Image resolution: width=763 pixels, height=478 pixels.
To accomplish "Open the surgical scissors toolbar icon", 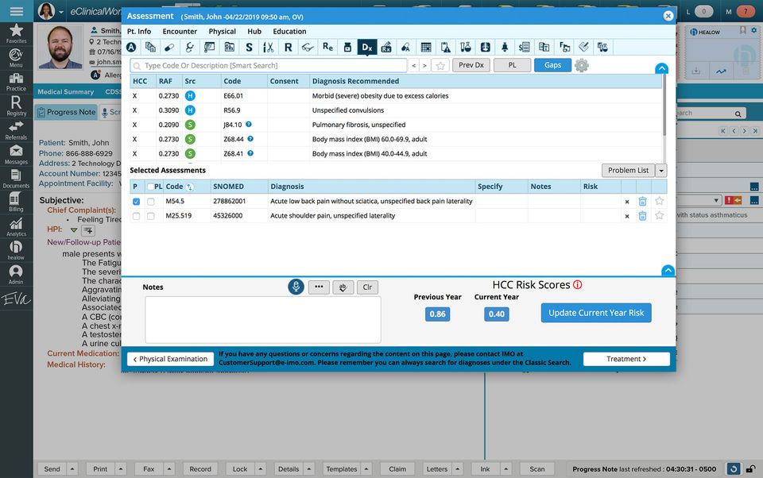I will click(268, 47).
